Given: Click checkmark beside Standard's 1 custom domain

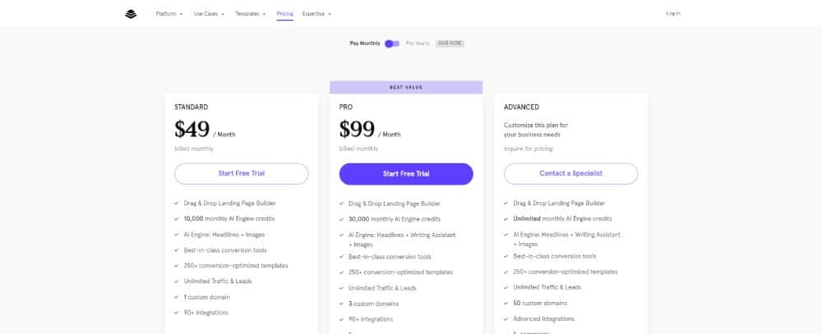Looking at the screenshot, I should click(177, 297).
